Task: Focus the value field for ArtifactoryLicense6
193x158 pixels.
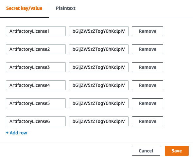Action: coord(99,121)
